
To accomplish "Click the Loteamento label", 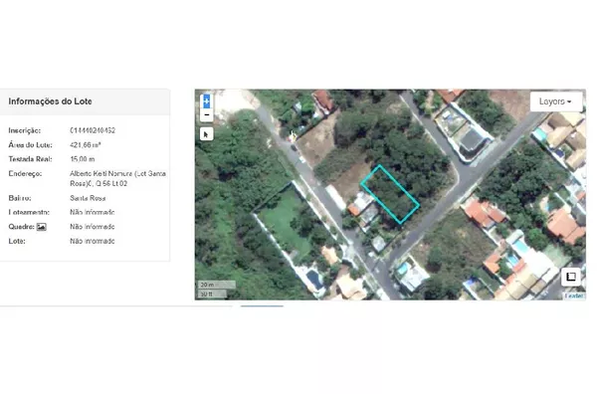I will [x=29, y=212].
